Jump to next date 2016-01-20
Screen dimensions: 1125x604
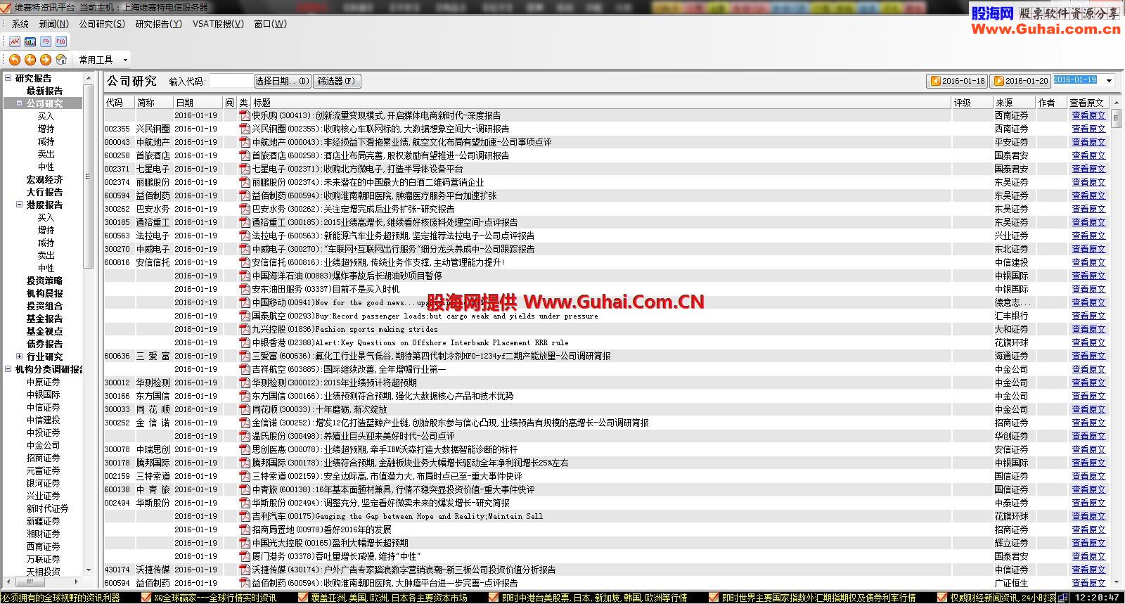[1021, 81]
